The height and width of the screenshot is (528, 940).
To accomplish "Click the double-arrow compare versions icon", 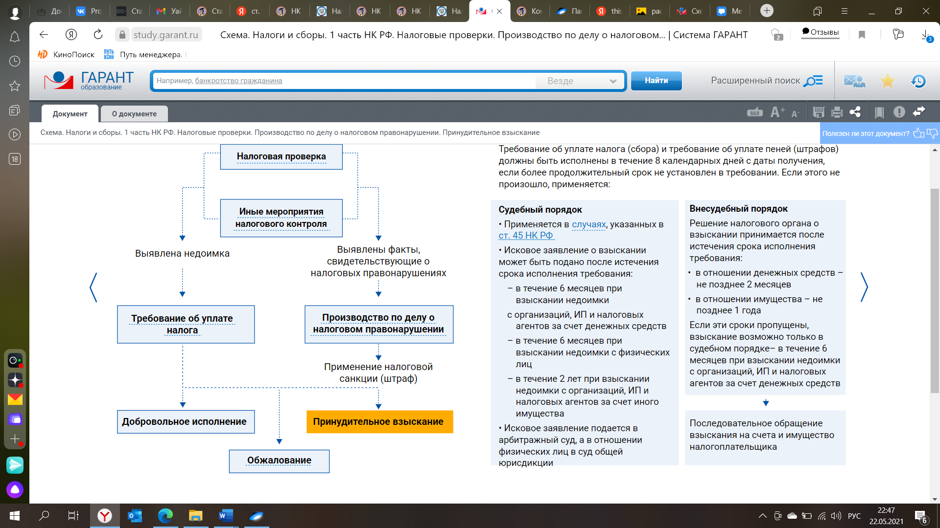I will click(x=919, y=112).
